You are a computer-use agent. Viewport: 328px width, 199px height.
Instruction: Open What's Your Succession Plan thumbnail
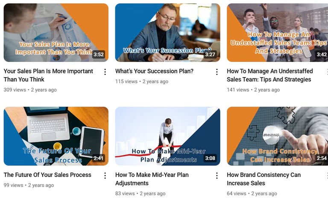pos(167,32)
